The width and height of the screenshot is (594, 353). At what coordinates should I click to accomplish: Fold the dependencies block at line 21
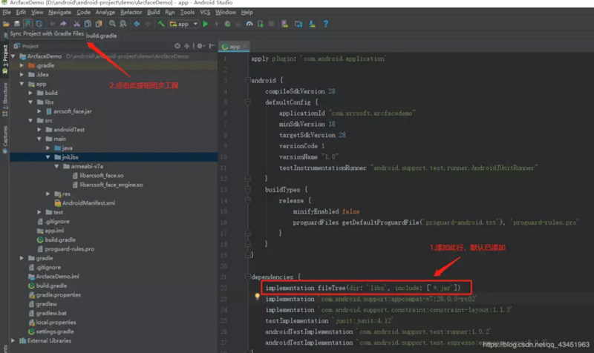coord(248,277)
